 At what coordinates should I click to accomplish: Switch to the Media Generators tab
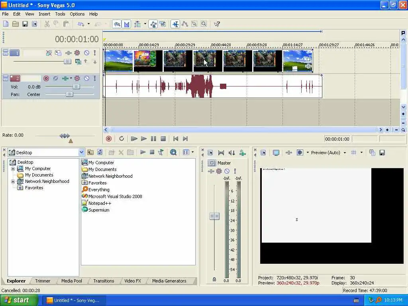coord(169,281)
